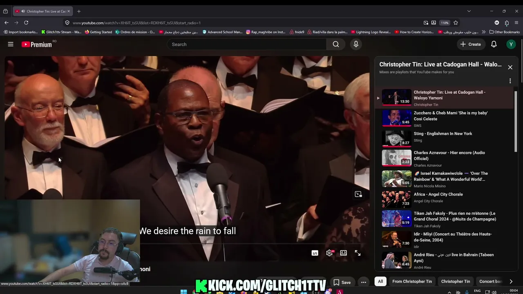523x294 pixels.
Task: Open a new browser tab
Action: coord(79,11)
